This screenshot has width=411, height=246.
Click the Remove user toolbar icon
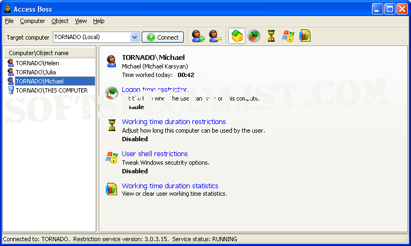(215, 36)
